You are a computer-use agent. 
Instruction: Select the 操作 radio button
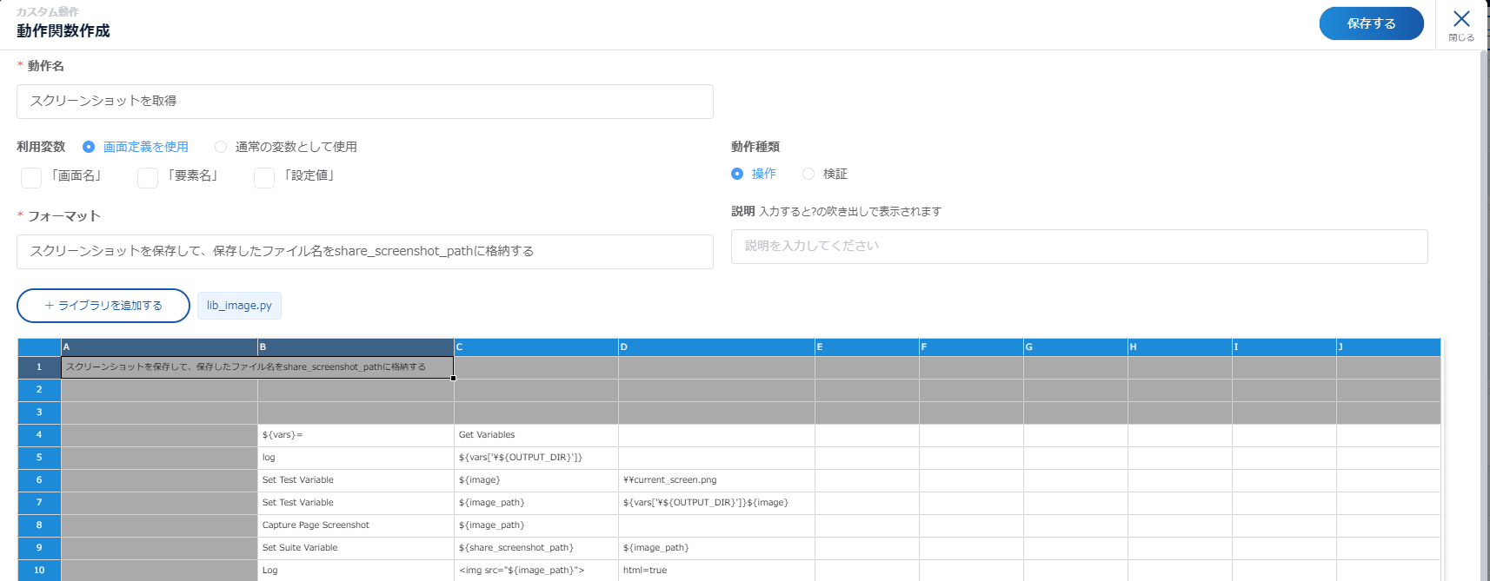pos(737,174)
